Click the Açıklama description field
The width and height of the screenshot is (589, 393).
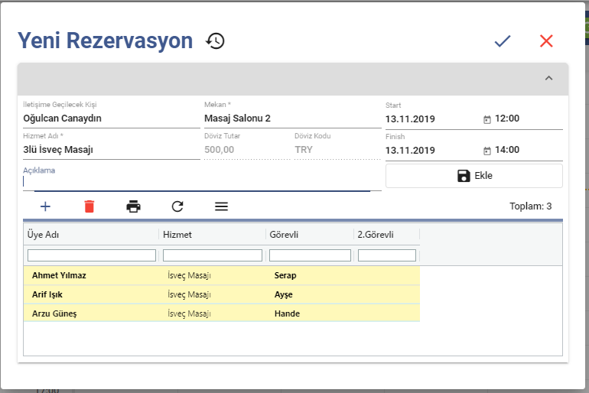pos(197,182)
